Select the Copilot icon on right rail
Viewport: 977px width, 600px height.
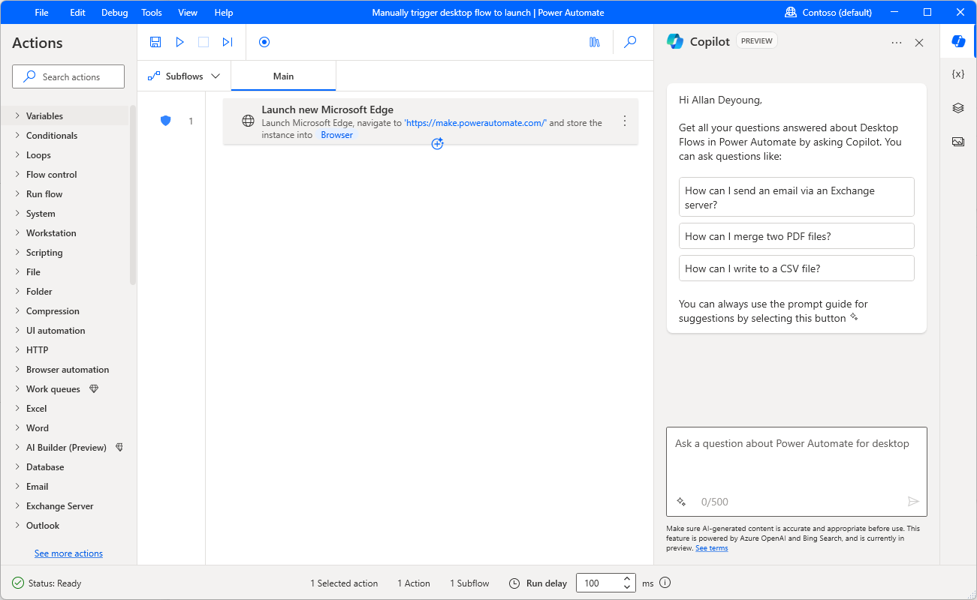[958, 41]
